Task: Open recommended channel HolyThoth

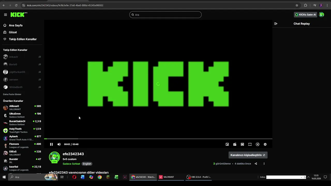Action: click(22, 130)
